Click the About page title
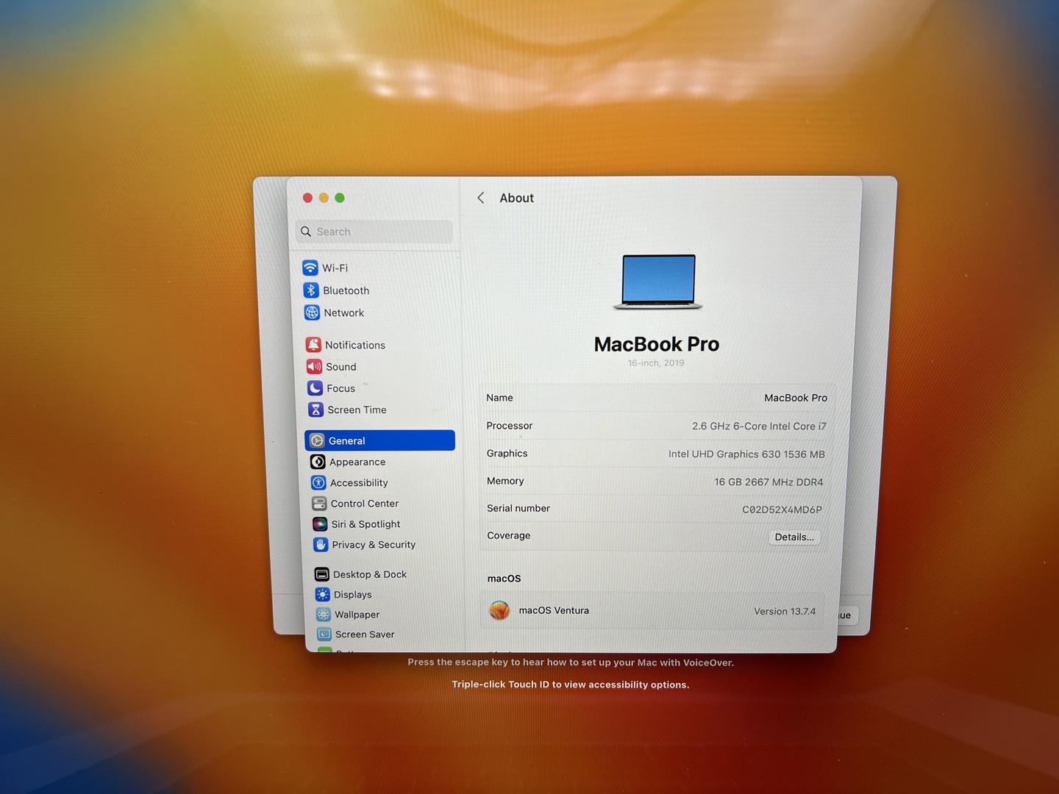Image resolution: width=1059 pixels, height=794 pixels. click(516, 198)
